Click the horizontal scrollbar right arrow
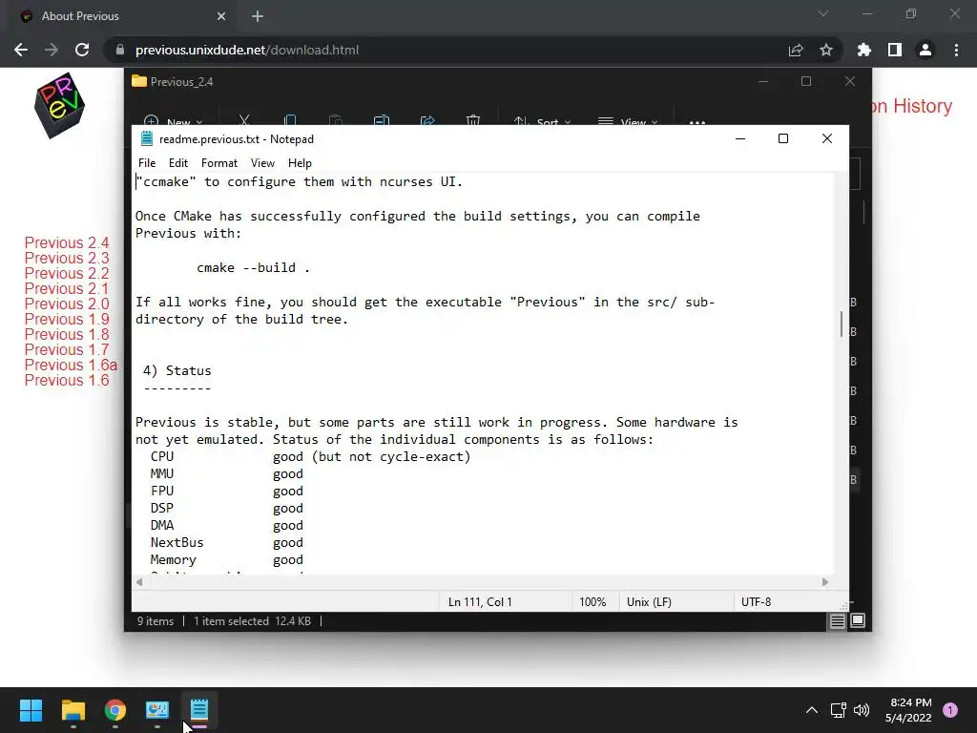 [x=825, y=582]
